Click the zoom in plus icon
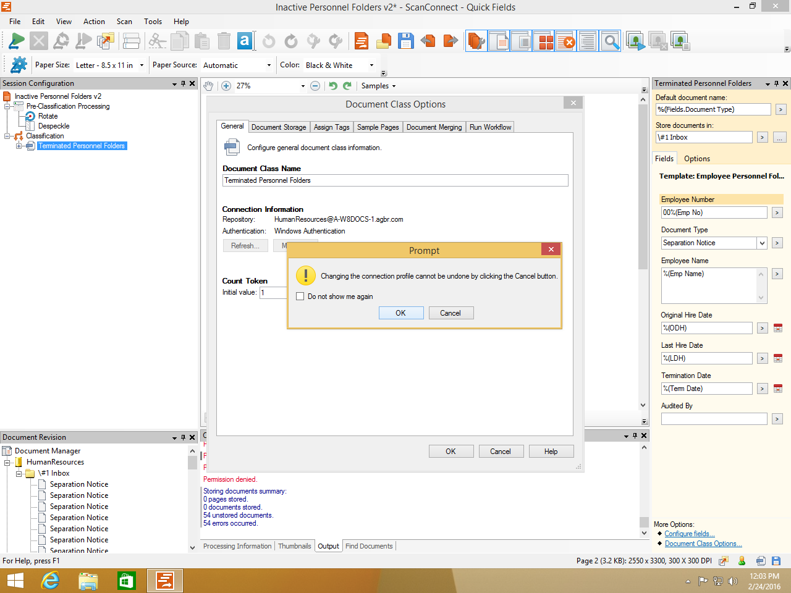 226,86
